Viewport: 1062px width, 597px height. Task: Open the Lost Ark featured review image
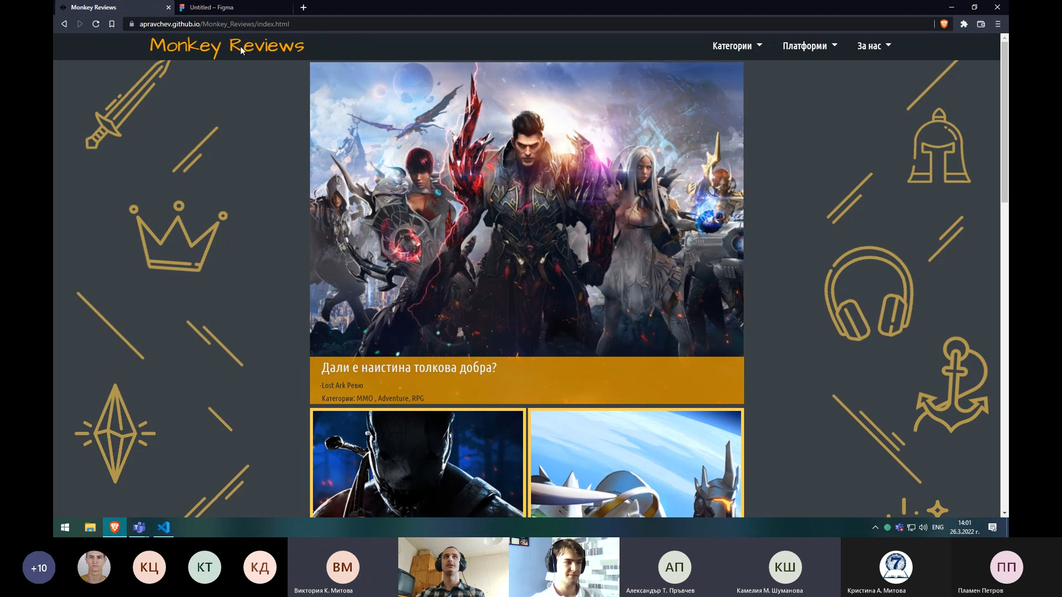click(x=527, y=209)
